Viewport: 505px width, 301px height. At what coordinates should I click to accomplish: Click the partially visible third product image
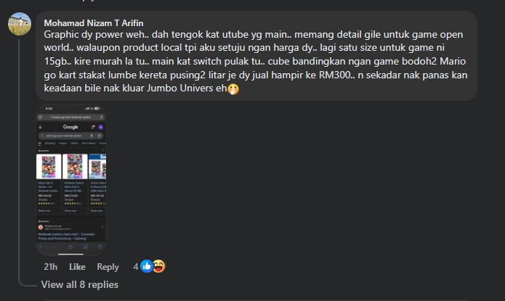[x=97, y=167]
